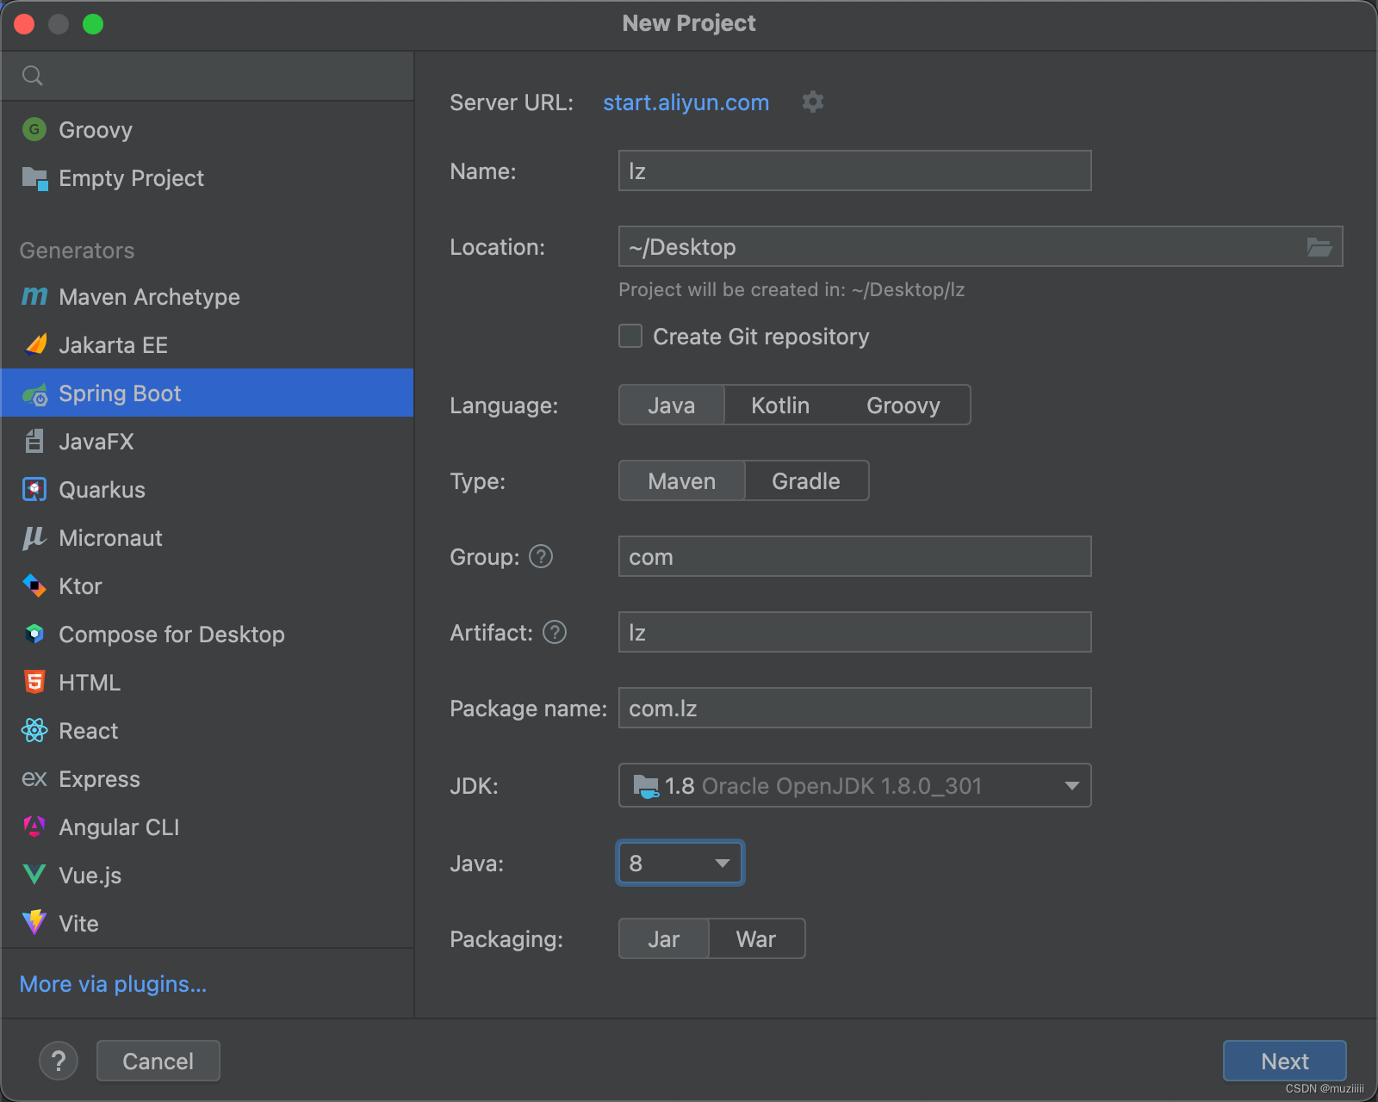The image size is (1378, 1102).
Task: Click the Next button
Action: pos(1284,1061)
